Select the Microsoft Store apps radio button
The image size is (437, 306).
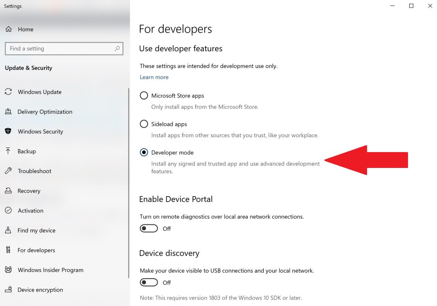[x=144, y=95]
